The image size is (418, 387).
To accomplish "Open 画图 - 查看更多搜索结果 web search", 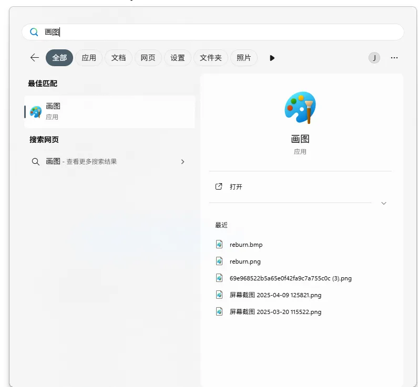I will [x=109, y=162].
